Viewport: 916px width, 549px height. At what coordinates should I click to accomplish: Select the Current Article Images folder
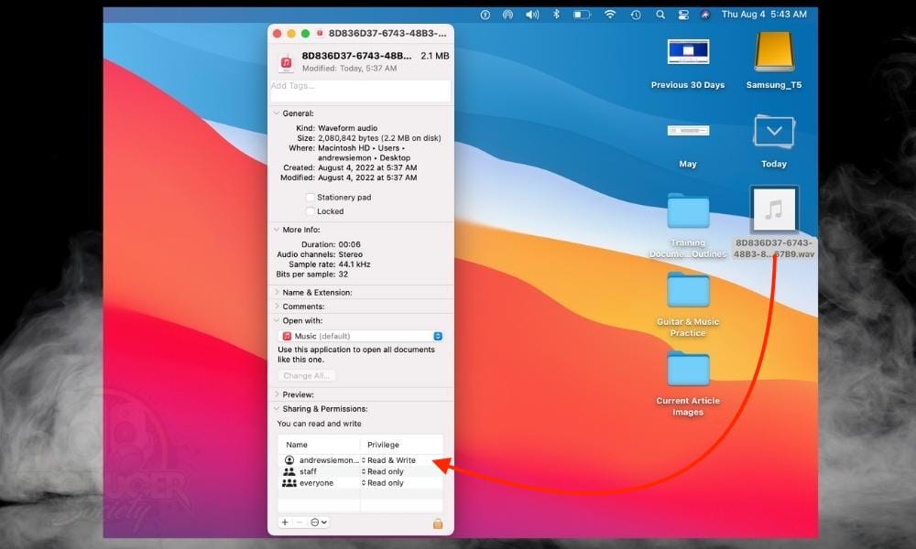[688, 368]
